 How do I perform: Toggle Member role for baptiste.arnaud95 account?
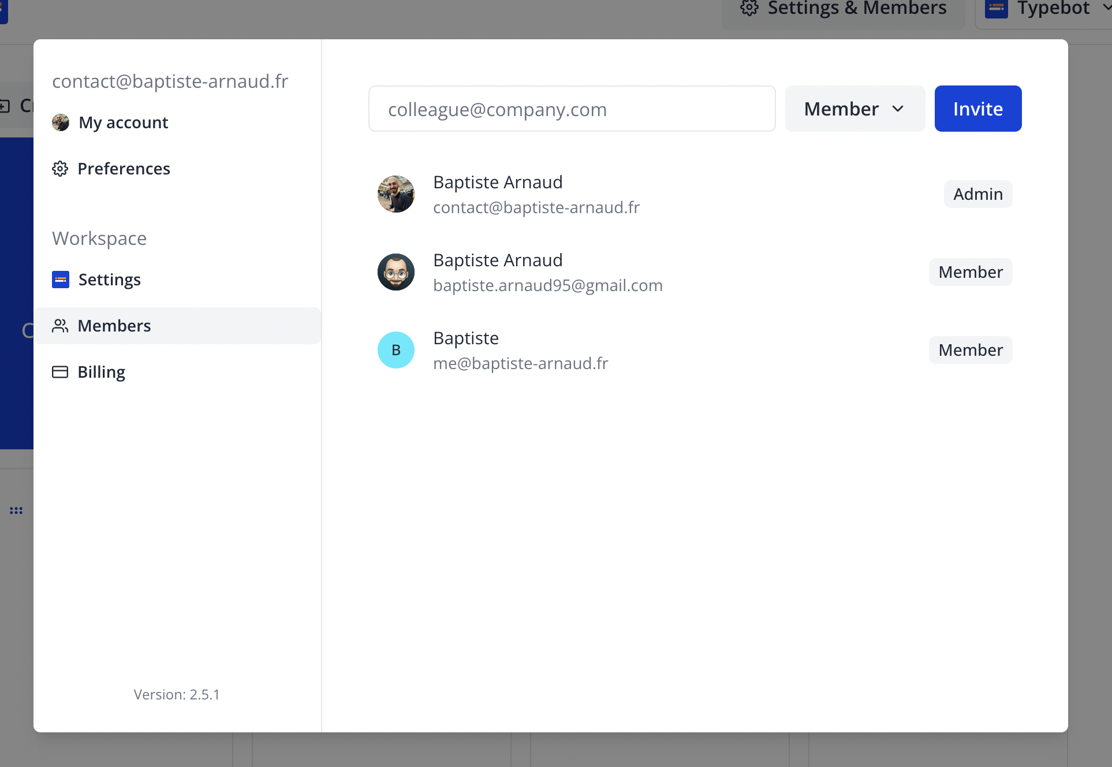tap(970, 271)
